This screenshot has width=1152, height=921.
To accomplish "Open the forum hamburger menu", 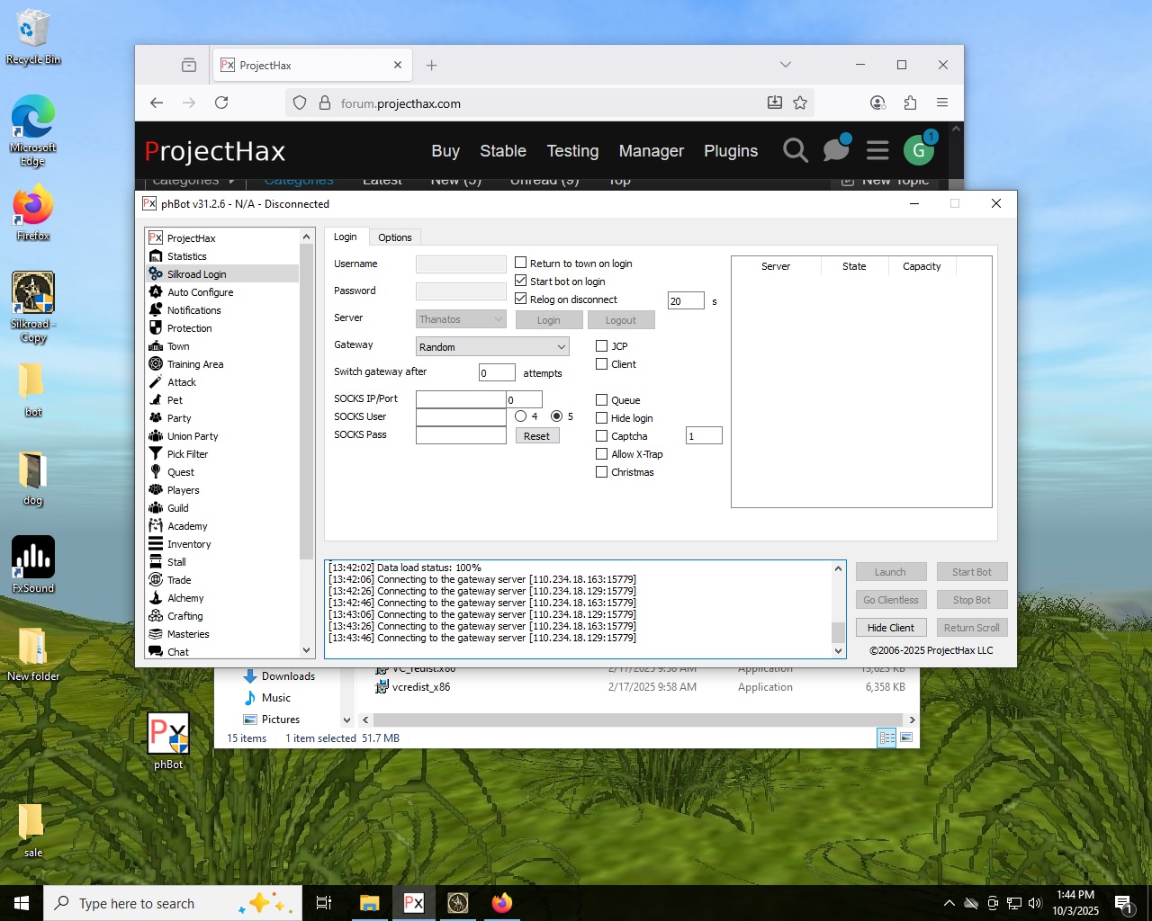I will pos(877,150).
